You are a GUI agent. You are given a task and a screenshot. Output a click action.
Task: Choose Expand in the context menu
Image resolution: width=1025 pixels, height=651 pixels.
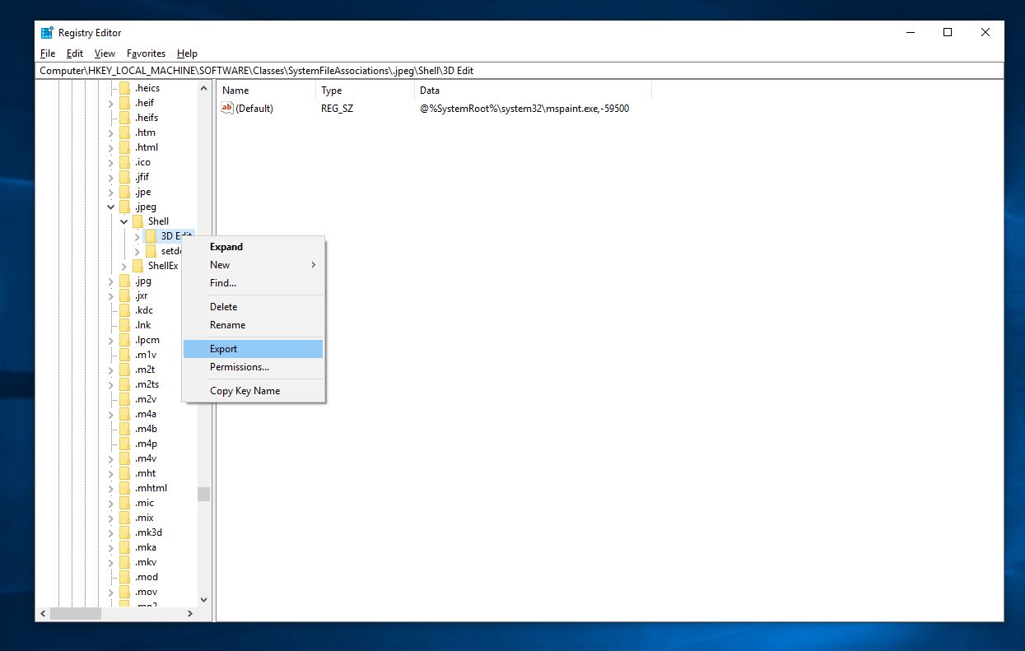(254, 247)
